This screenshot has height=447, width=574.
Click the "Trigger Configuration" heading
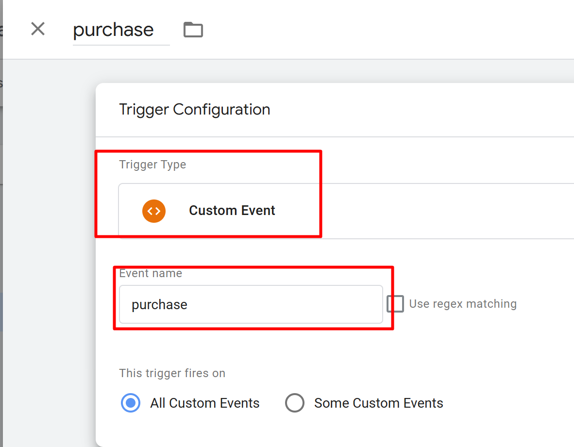coord(194,110)
